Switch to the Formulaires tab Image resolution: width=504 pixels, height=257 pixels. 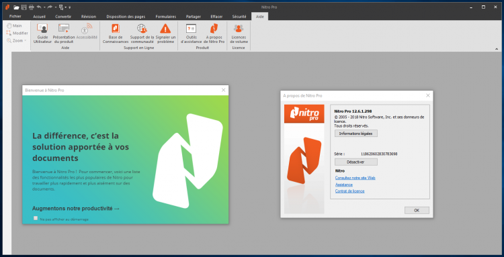click(x=166, y=16)
